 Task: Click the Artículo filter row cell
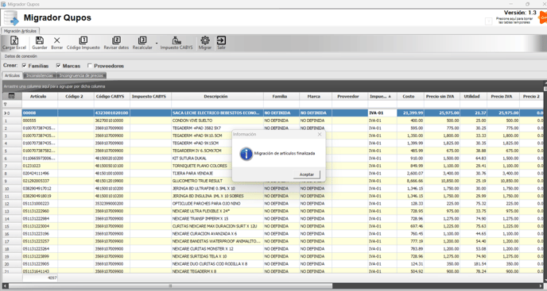[40, 104]
